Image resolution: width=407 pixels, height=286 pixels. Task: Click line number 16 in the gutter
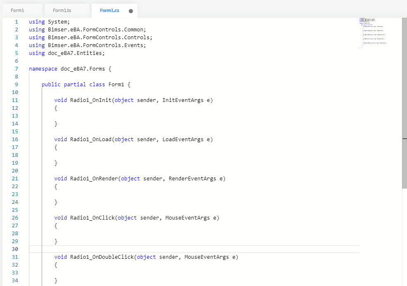pyautogui.click(x=15, y=139)
